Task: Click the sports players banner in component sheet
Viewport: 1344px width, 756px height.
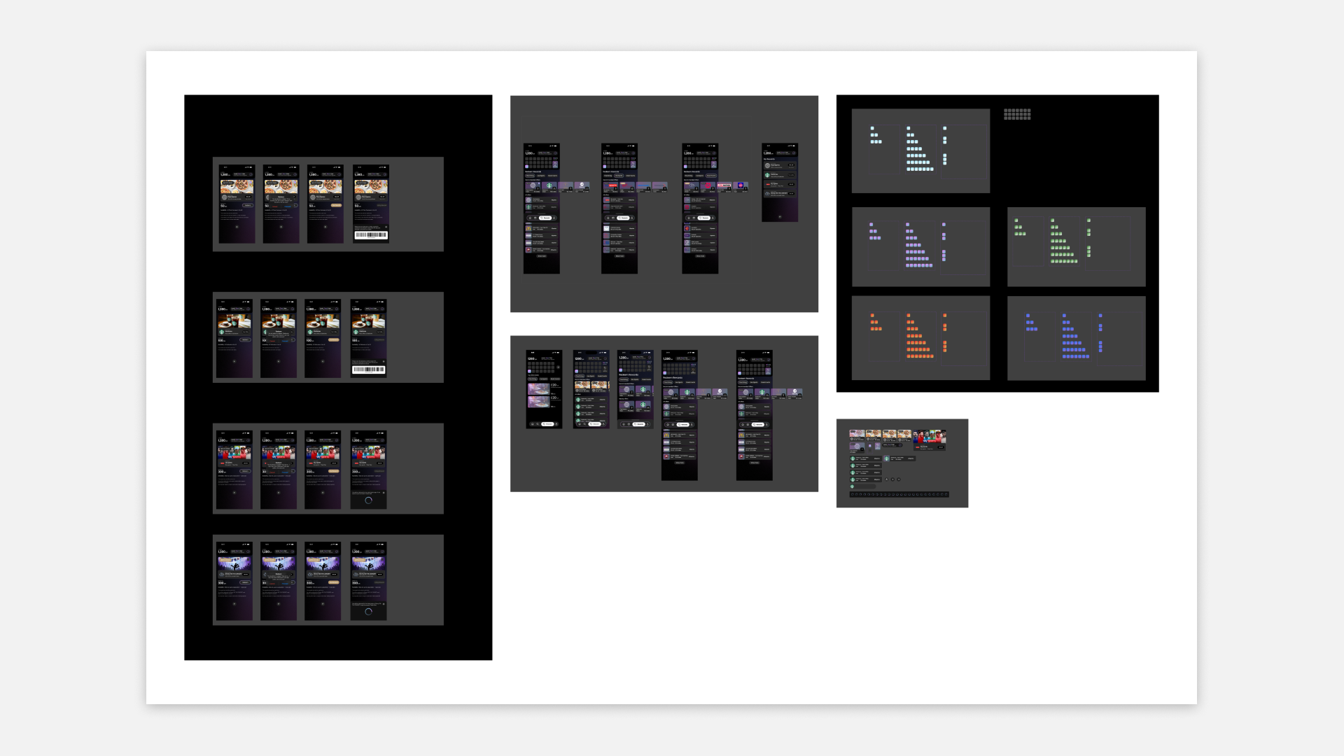Action: (929, 438)
